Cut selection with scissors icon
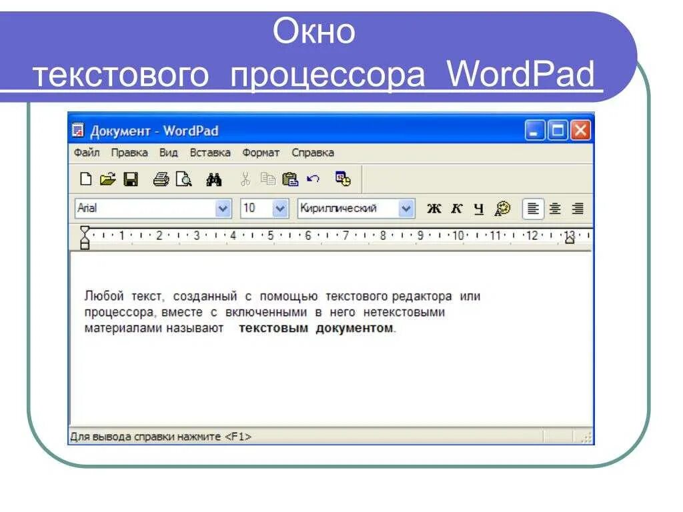 [x=245, y=179]
